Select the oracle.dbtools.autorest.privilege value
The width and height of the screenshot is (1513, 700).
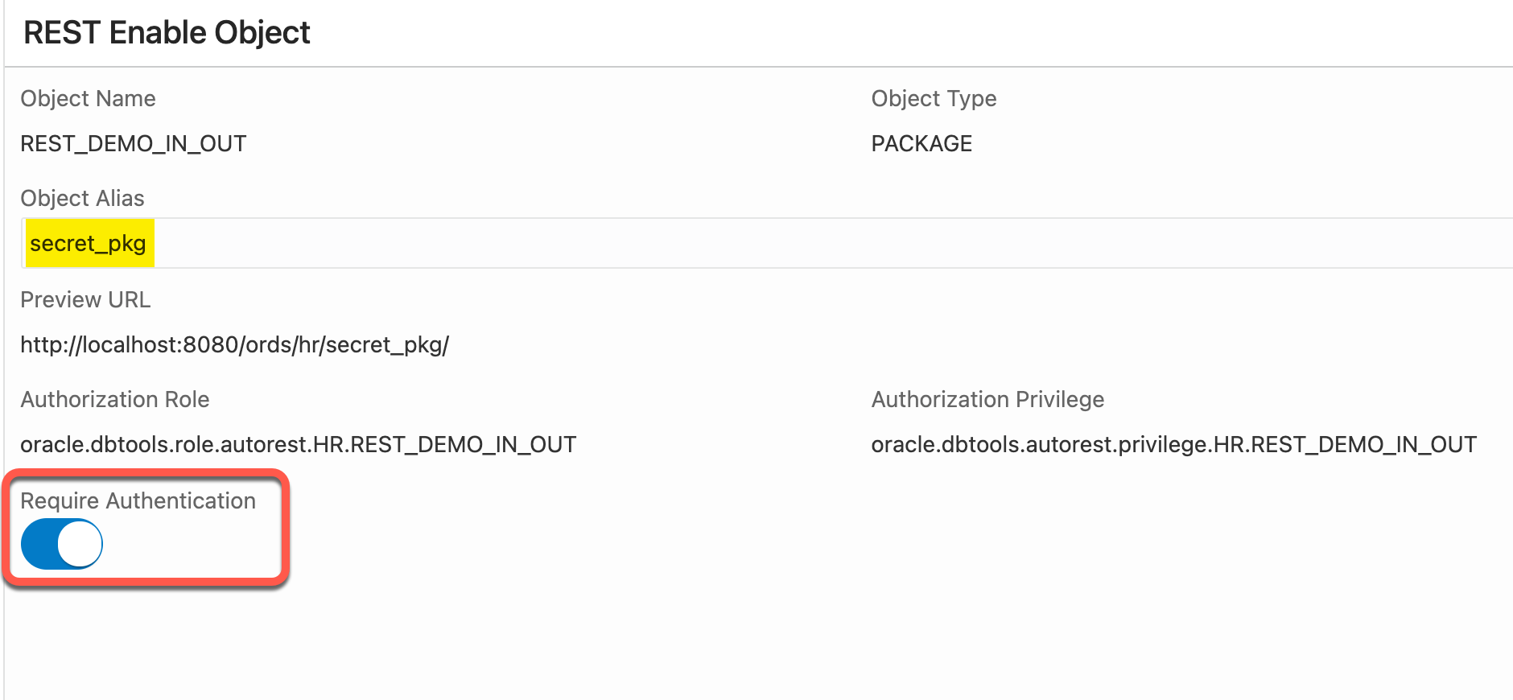[x=1173, y=444]
